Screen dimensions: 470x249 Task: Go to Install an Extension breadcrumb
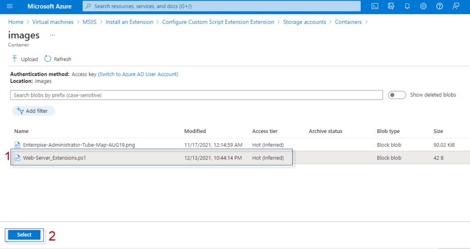129,22
